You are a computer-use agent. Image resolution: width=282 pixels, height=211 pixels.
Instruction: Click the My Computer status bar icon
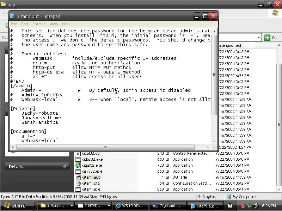pyautogui.click(x=229, y=197)
